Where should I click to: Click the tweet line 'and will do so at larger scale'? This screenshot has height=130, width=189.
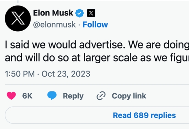click(97, 58)
